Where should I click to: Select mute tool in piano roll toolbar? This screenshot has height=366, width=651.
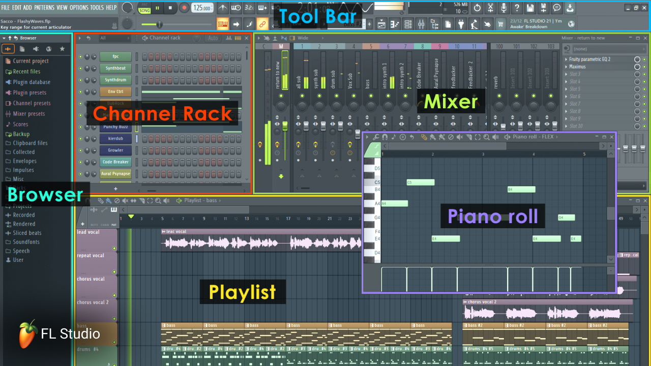pos(460,137)
